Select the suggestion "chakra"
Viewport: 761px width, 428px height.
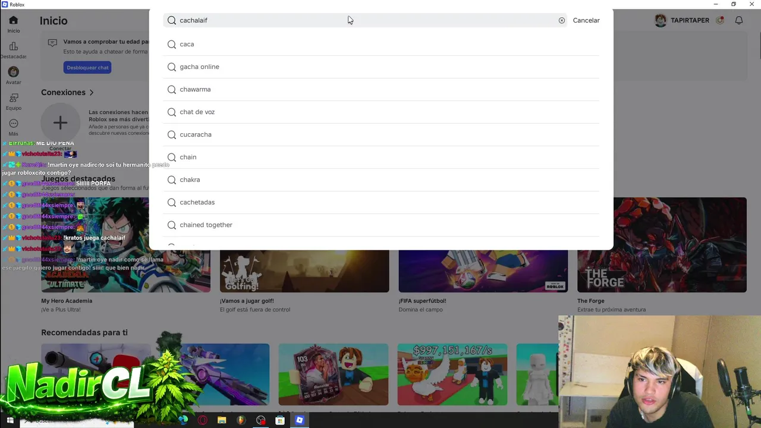pos(381,180)
